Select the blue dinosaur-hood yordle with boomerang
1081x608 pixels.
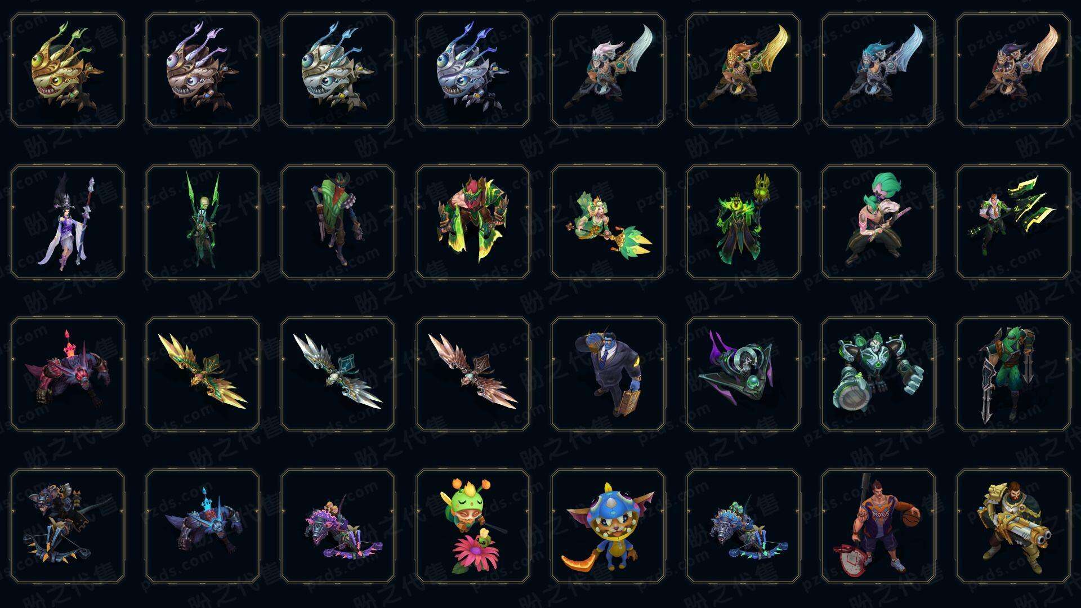coord(608,526)
